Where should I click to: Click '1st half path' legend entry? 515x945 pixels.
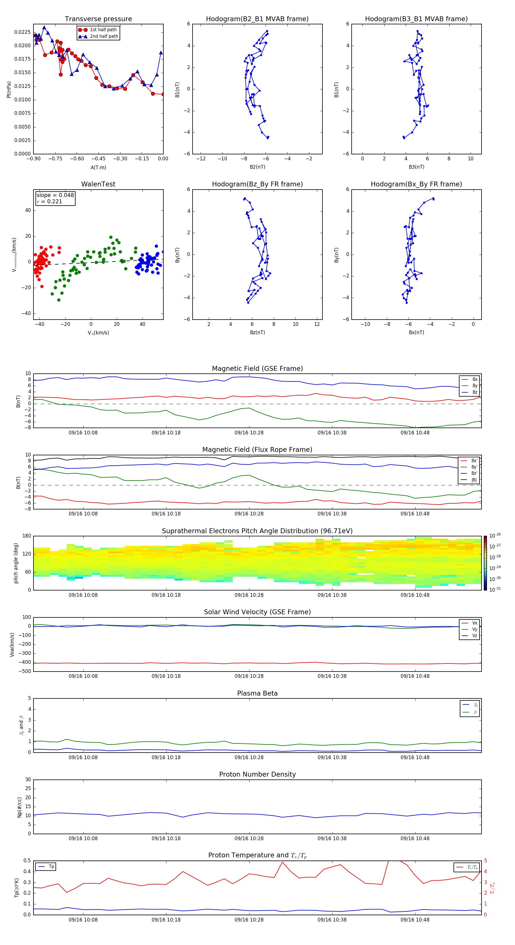click(x=98, y=30)
